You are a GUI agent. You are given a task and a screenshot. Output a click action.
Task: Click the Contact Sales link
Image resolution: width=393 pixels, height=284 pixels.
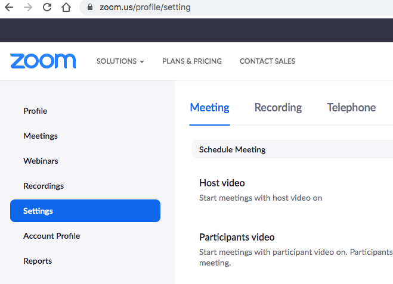coord(267,61)
